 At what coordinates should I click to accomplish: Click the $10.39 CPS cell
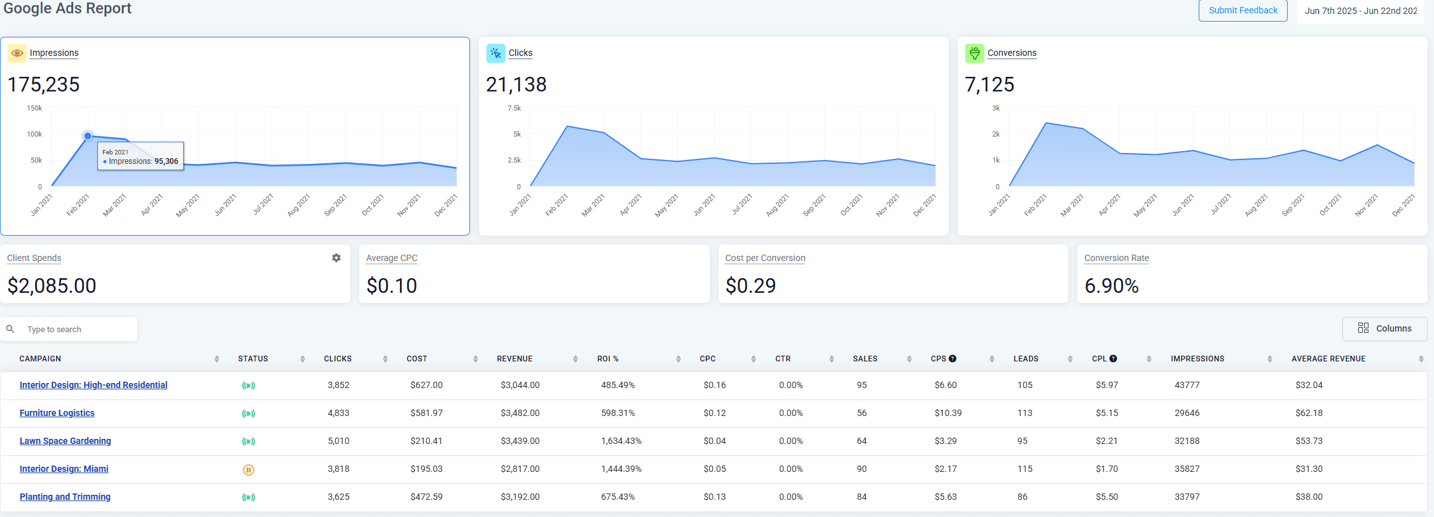[948, 413]
